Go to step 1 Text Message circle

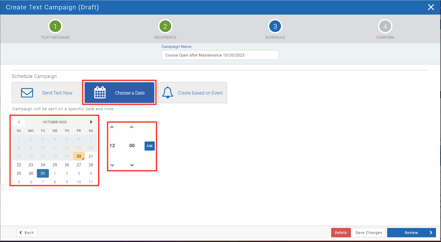(x=55, y=26)
